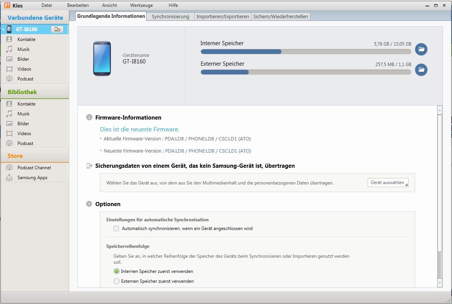This screenshot has height=304, width=452.
Task: Open Videos under Verbundene Geräte
Action: pyautogui.click(x=24, y=69)
